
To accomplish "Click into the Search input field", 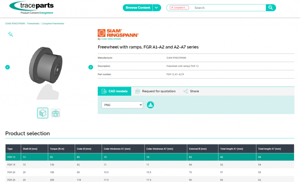I will click(x=229, y=8).
